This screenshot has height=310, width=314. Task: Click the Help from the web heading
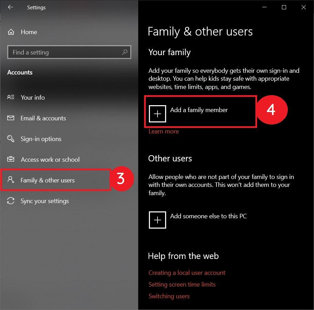click(x=183, y=256)
